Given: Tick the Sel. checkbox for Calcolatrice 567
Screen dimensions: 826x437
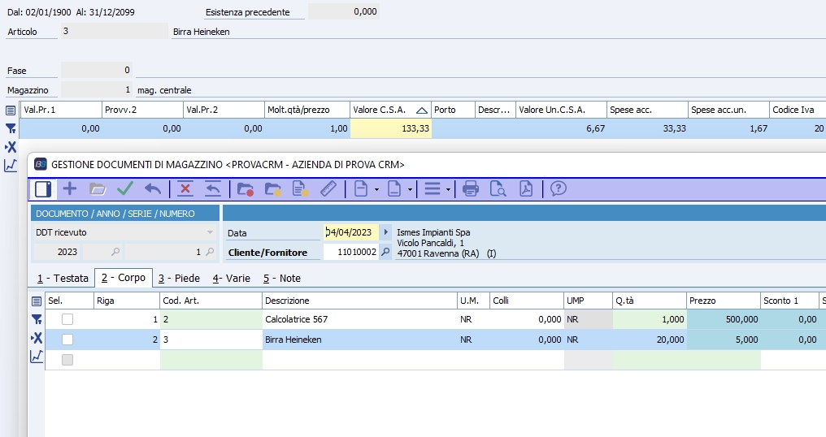Looking at the screenshot, I should tap(67, 319).
